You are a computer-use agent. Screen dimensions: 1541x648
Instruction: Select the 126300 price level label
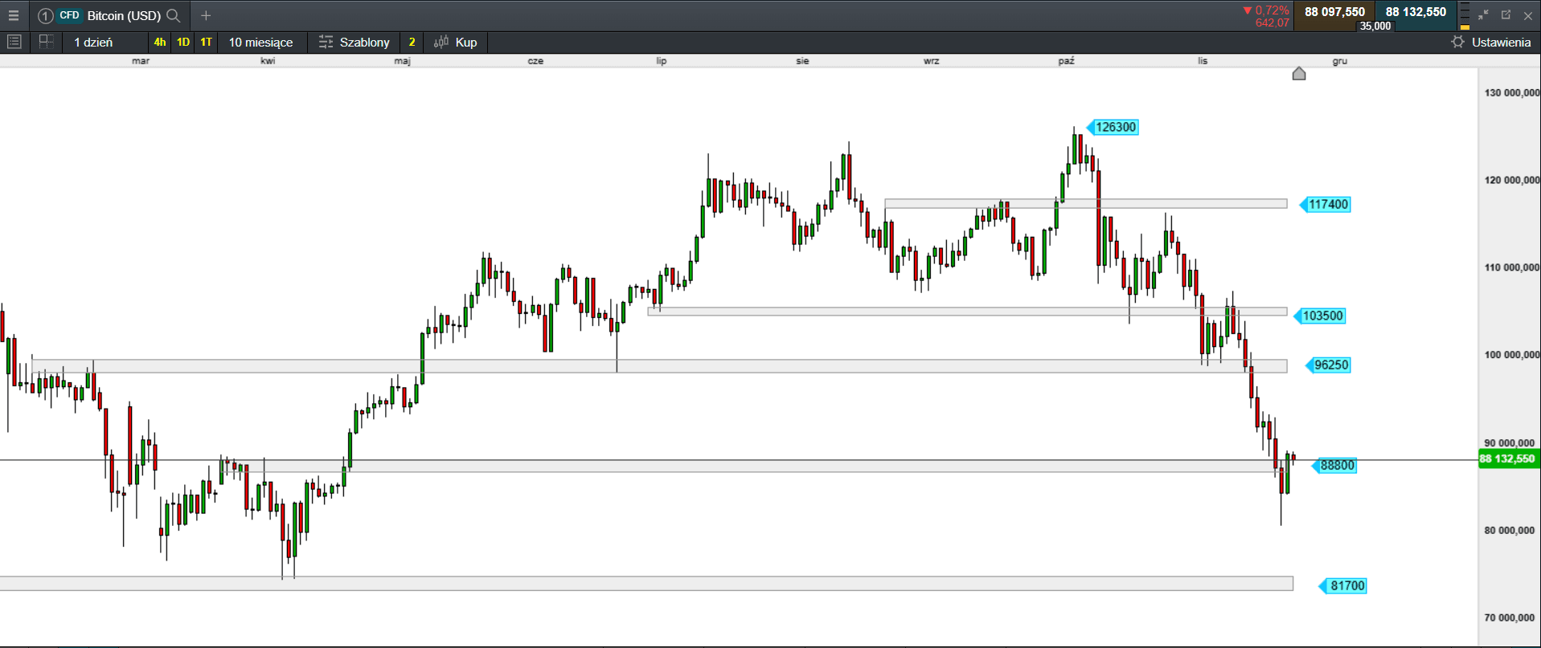pyautogui.click(x=1115, y=127)
